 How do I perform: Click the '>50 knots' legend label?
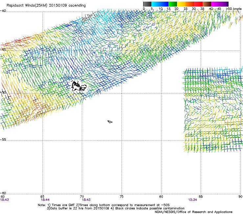click(233, 9)
